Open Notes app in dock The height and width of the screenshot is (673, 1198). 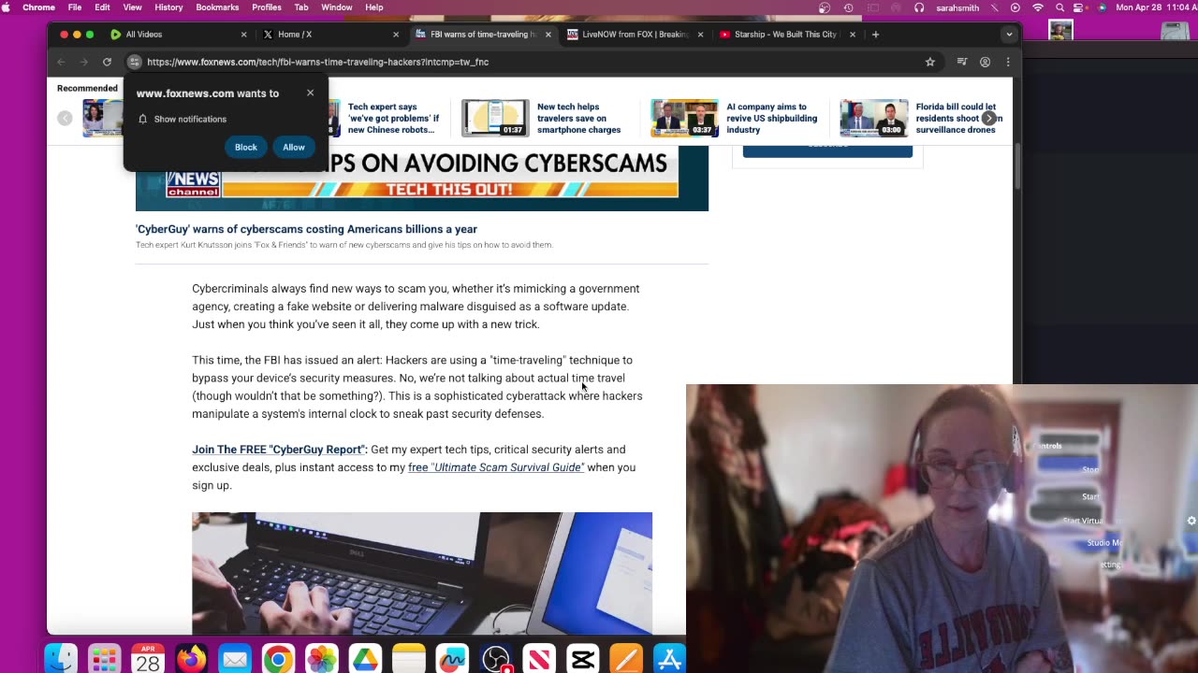(408, 659)
